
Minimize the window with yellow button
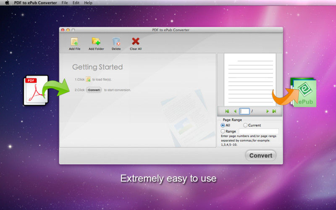[68, 30]
